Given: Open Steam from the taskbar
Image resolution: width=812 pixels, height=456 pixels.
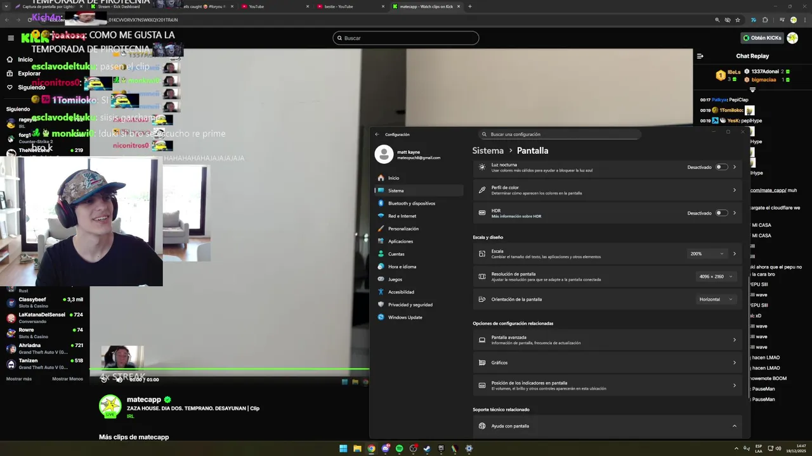Looking at the screenshot, I should pos(427,448).
